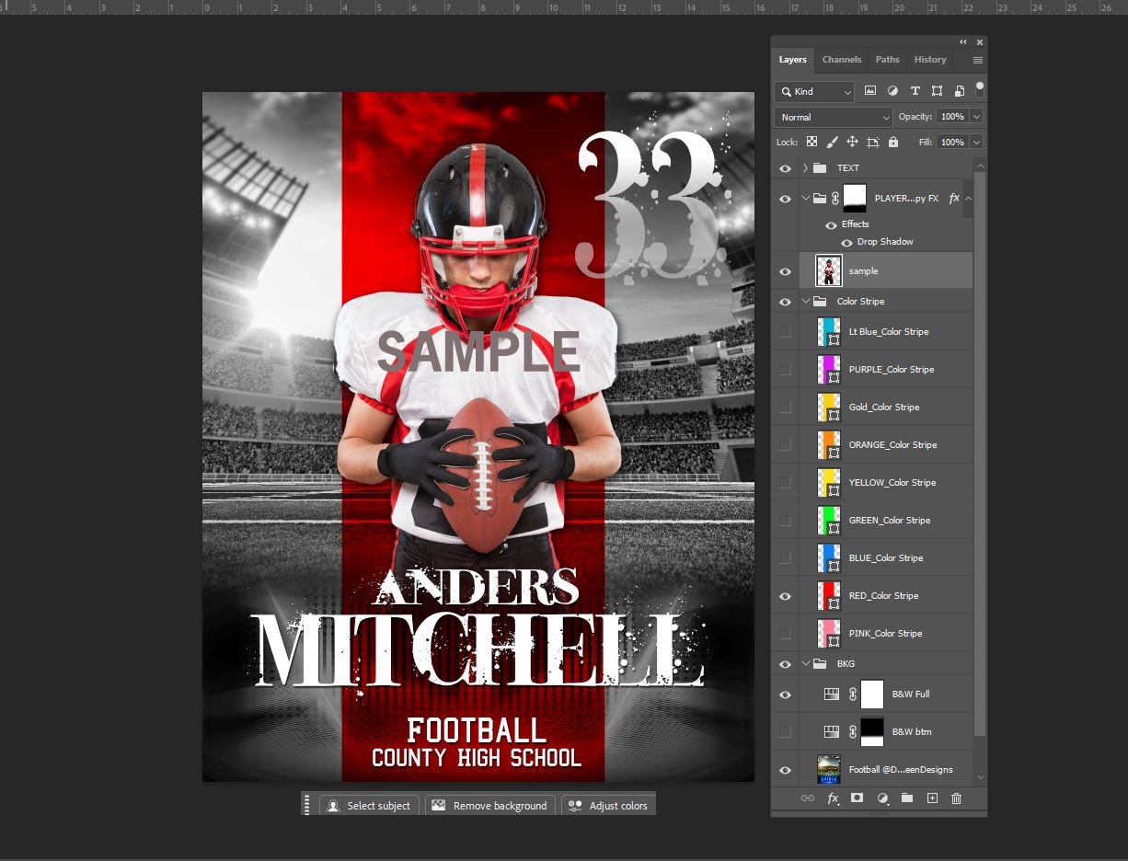1128x861 pixels.
Task: Click the Remove background button
Action: point(490,806)
